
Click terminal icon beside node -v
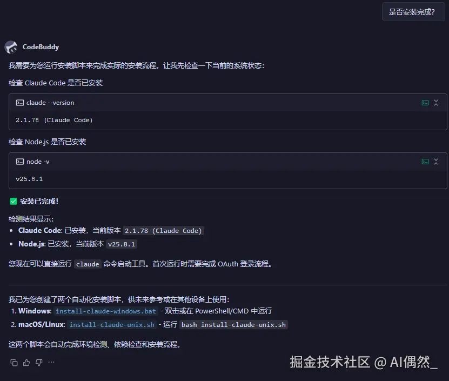20,162
